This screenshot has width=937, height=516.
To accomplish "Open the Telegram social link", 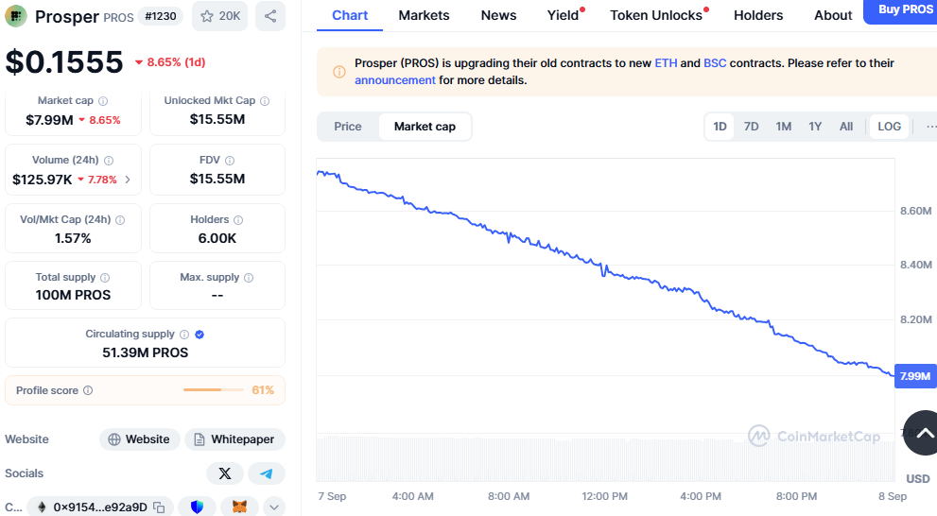I will click(x=267, y=473).
